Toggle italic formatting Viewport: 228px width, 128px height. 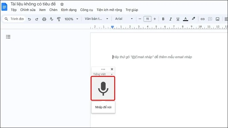[x=170, y=19]
